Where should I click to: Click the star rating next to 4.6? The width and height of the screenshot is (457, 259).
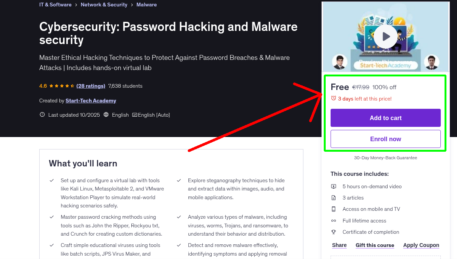click(60, 86)
